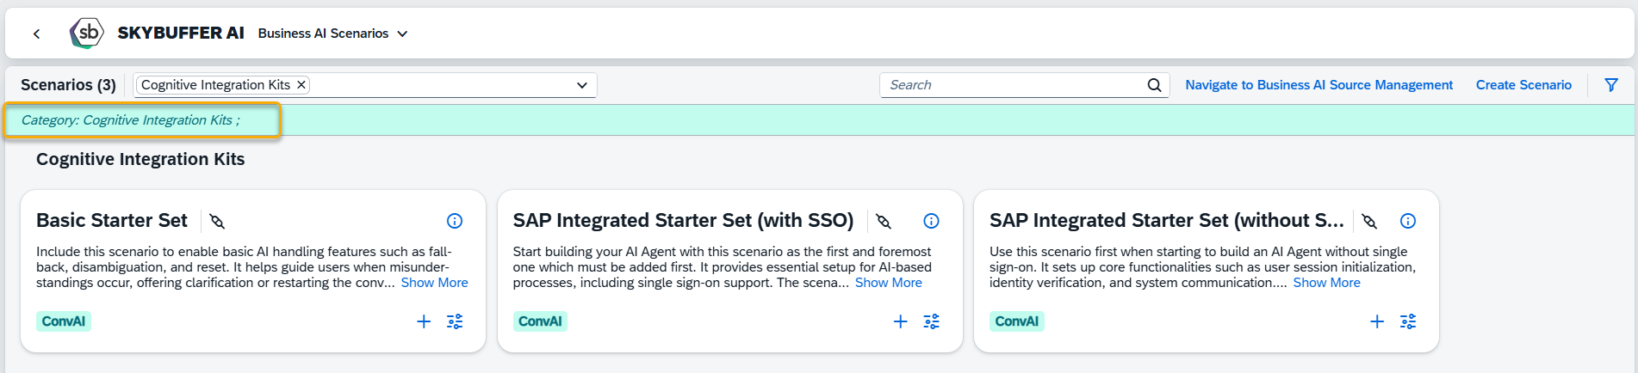Open settings for SAP Starter Set (with SSO)

point(931,321)
